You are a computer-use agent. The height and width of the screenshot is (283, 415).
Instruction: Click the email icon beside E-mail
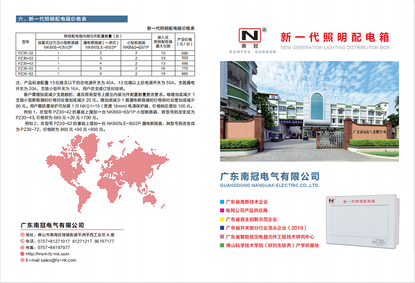[22, 260]
